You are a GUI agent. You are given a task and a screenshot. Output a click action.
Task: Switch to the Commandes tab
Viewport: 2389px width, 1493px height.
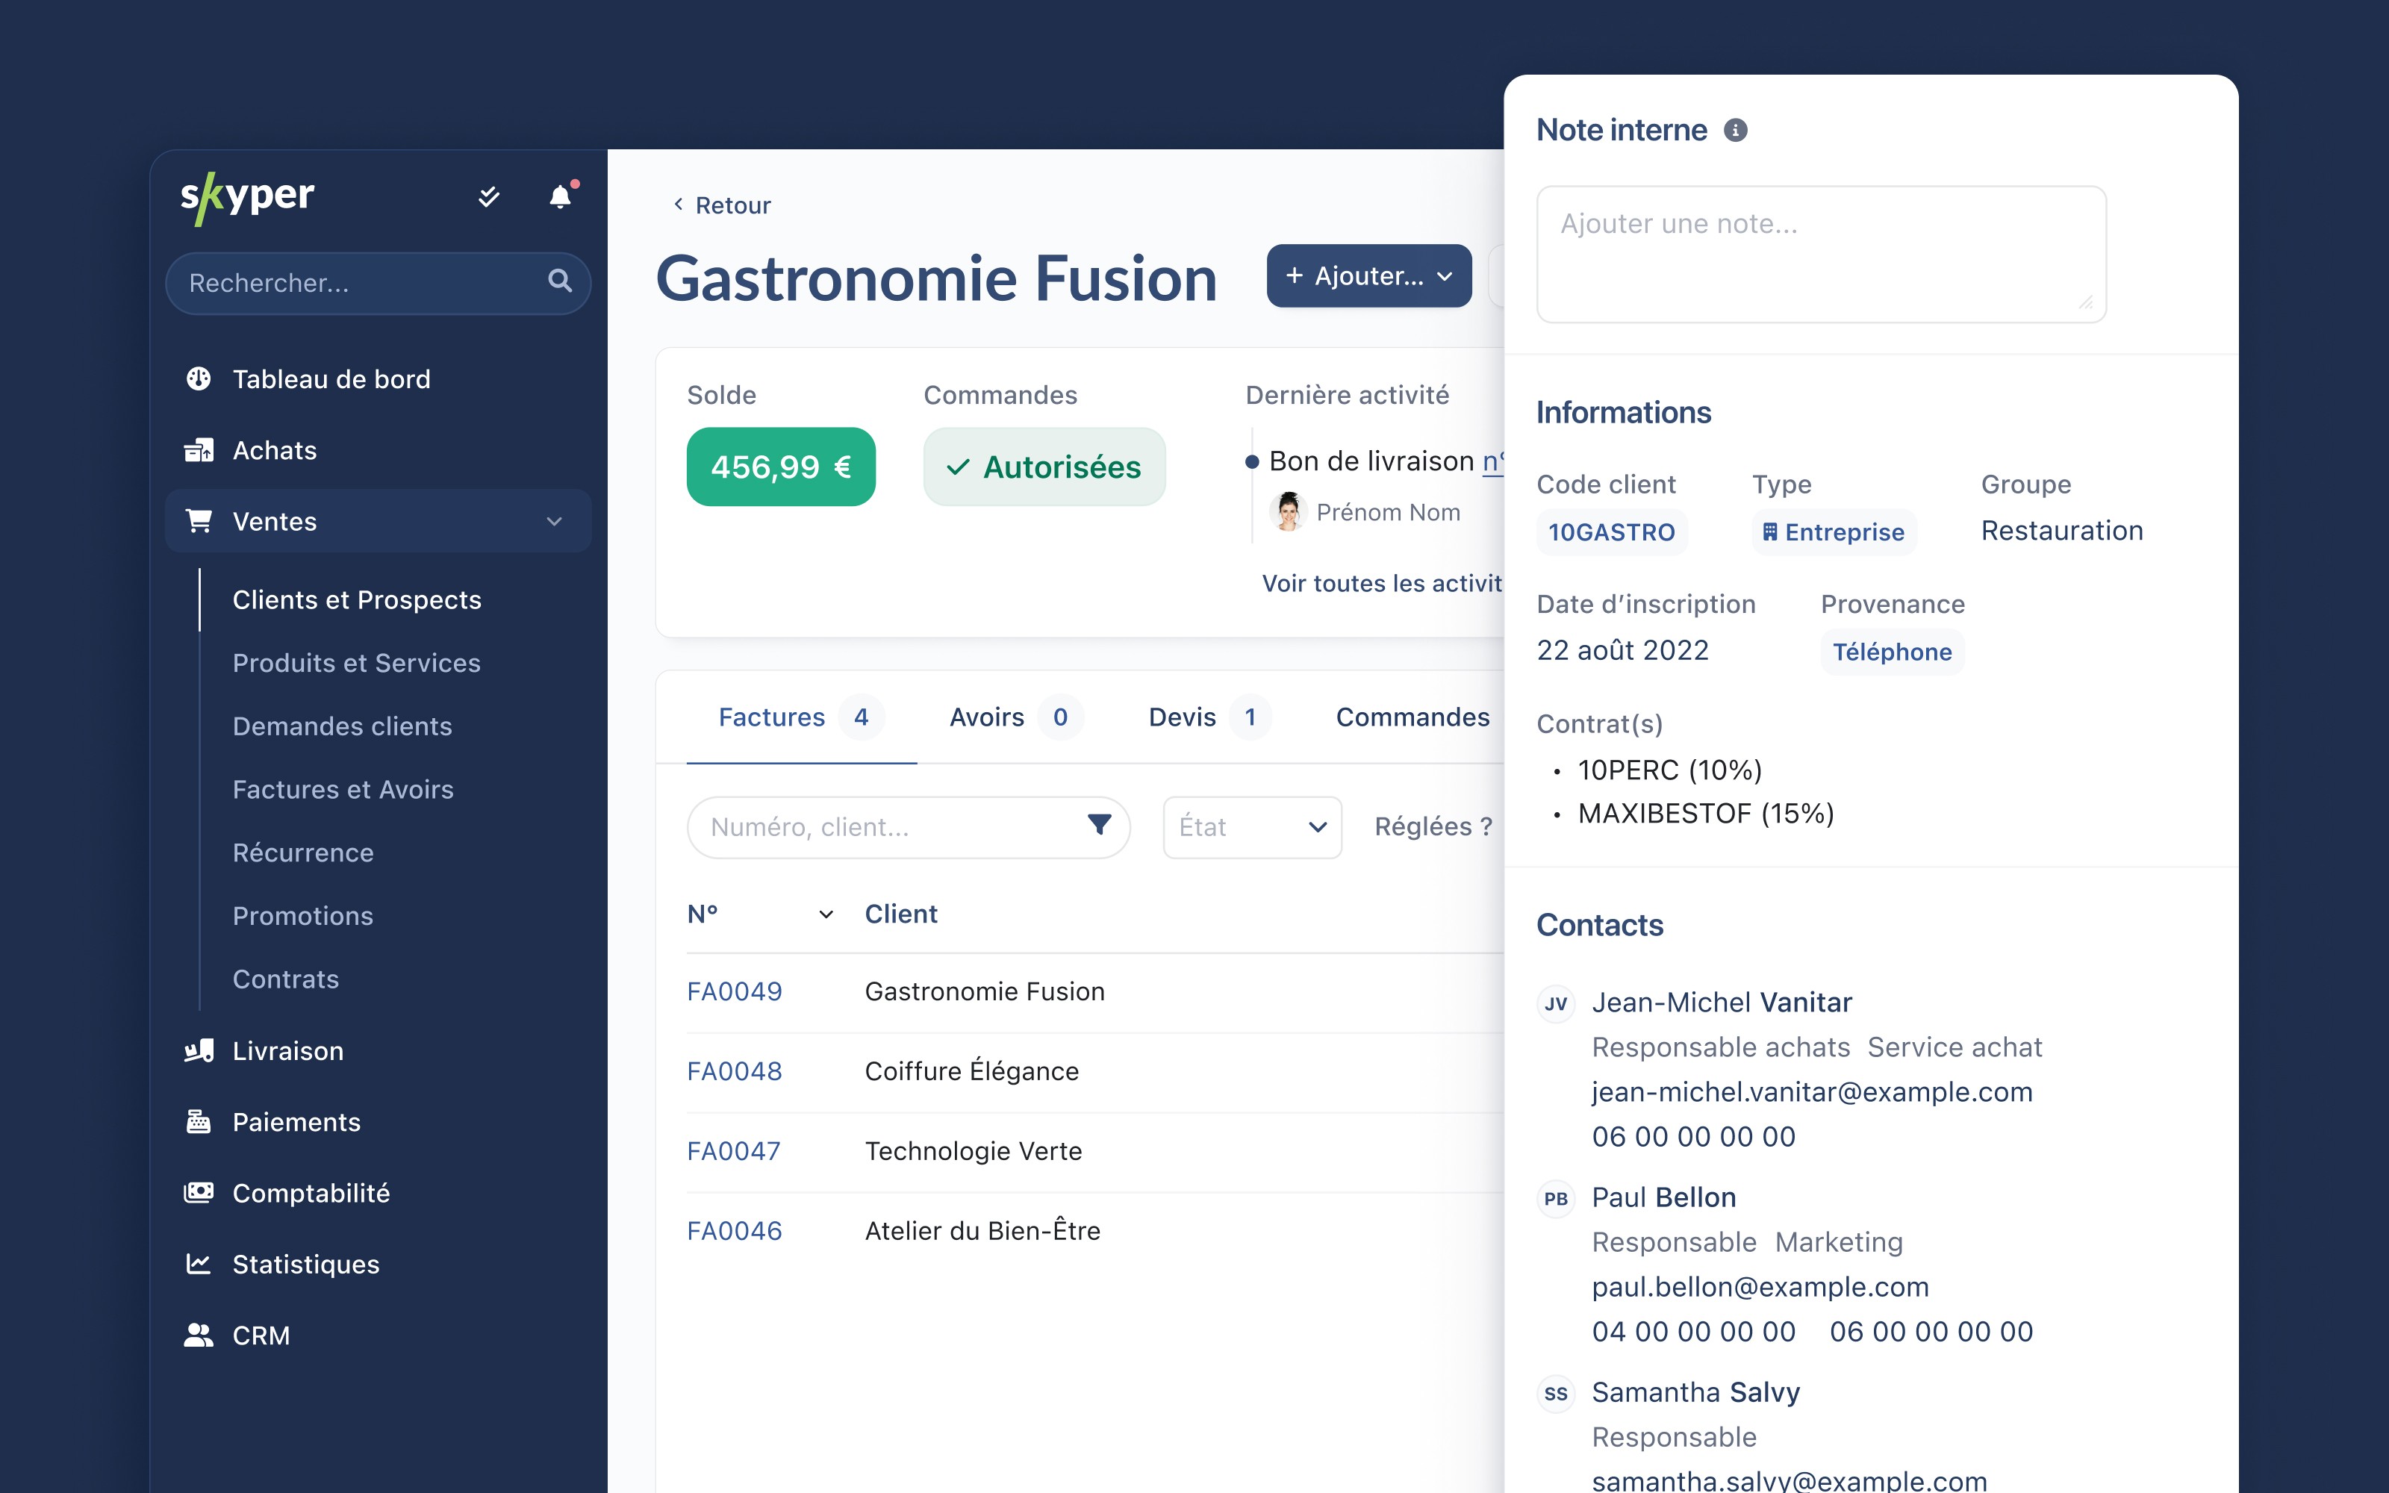click(1412, 717)
